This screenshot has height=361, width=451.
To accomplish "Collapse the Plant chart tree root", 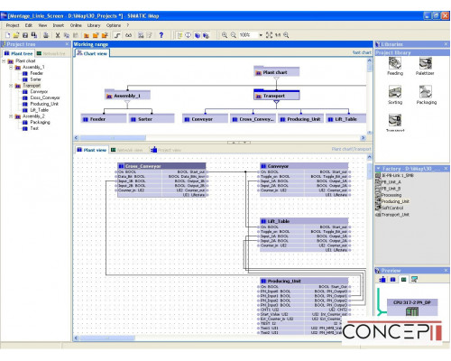I will [4, 61].
